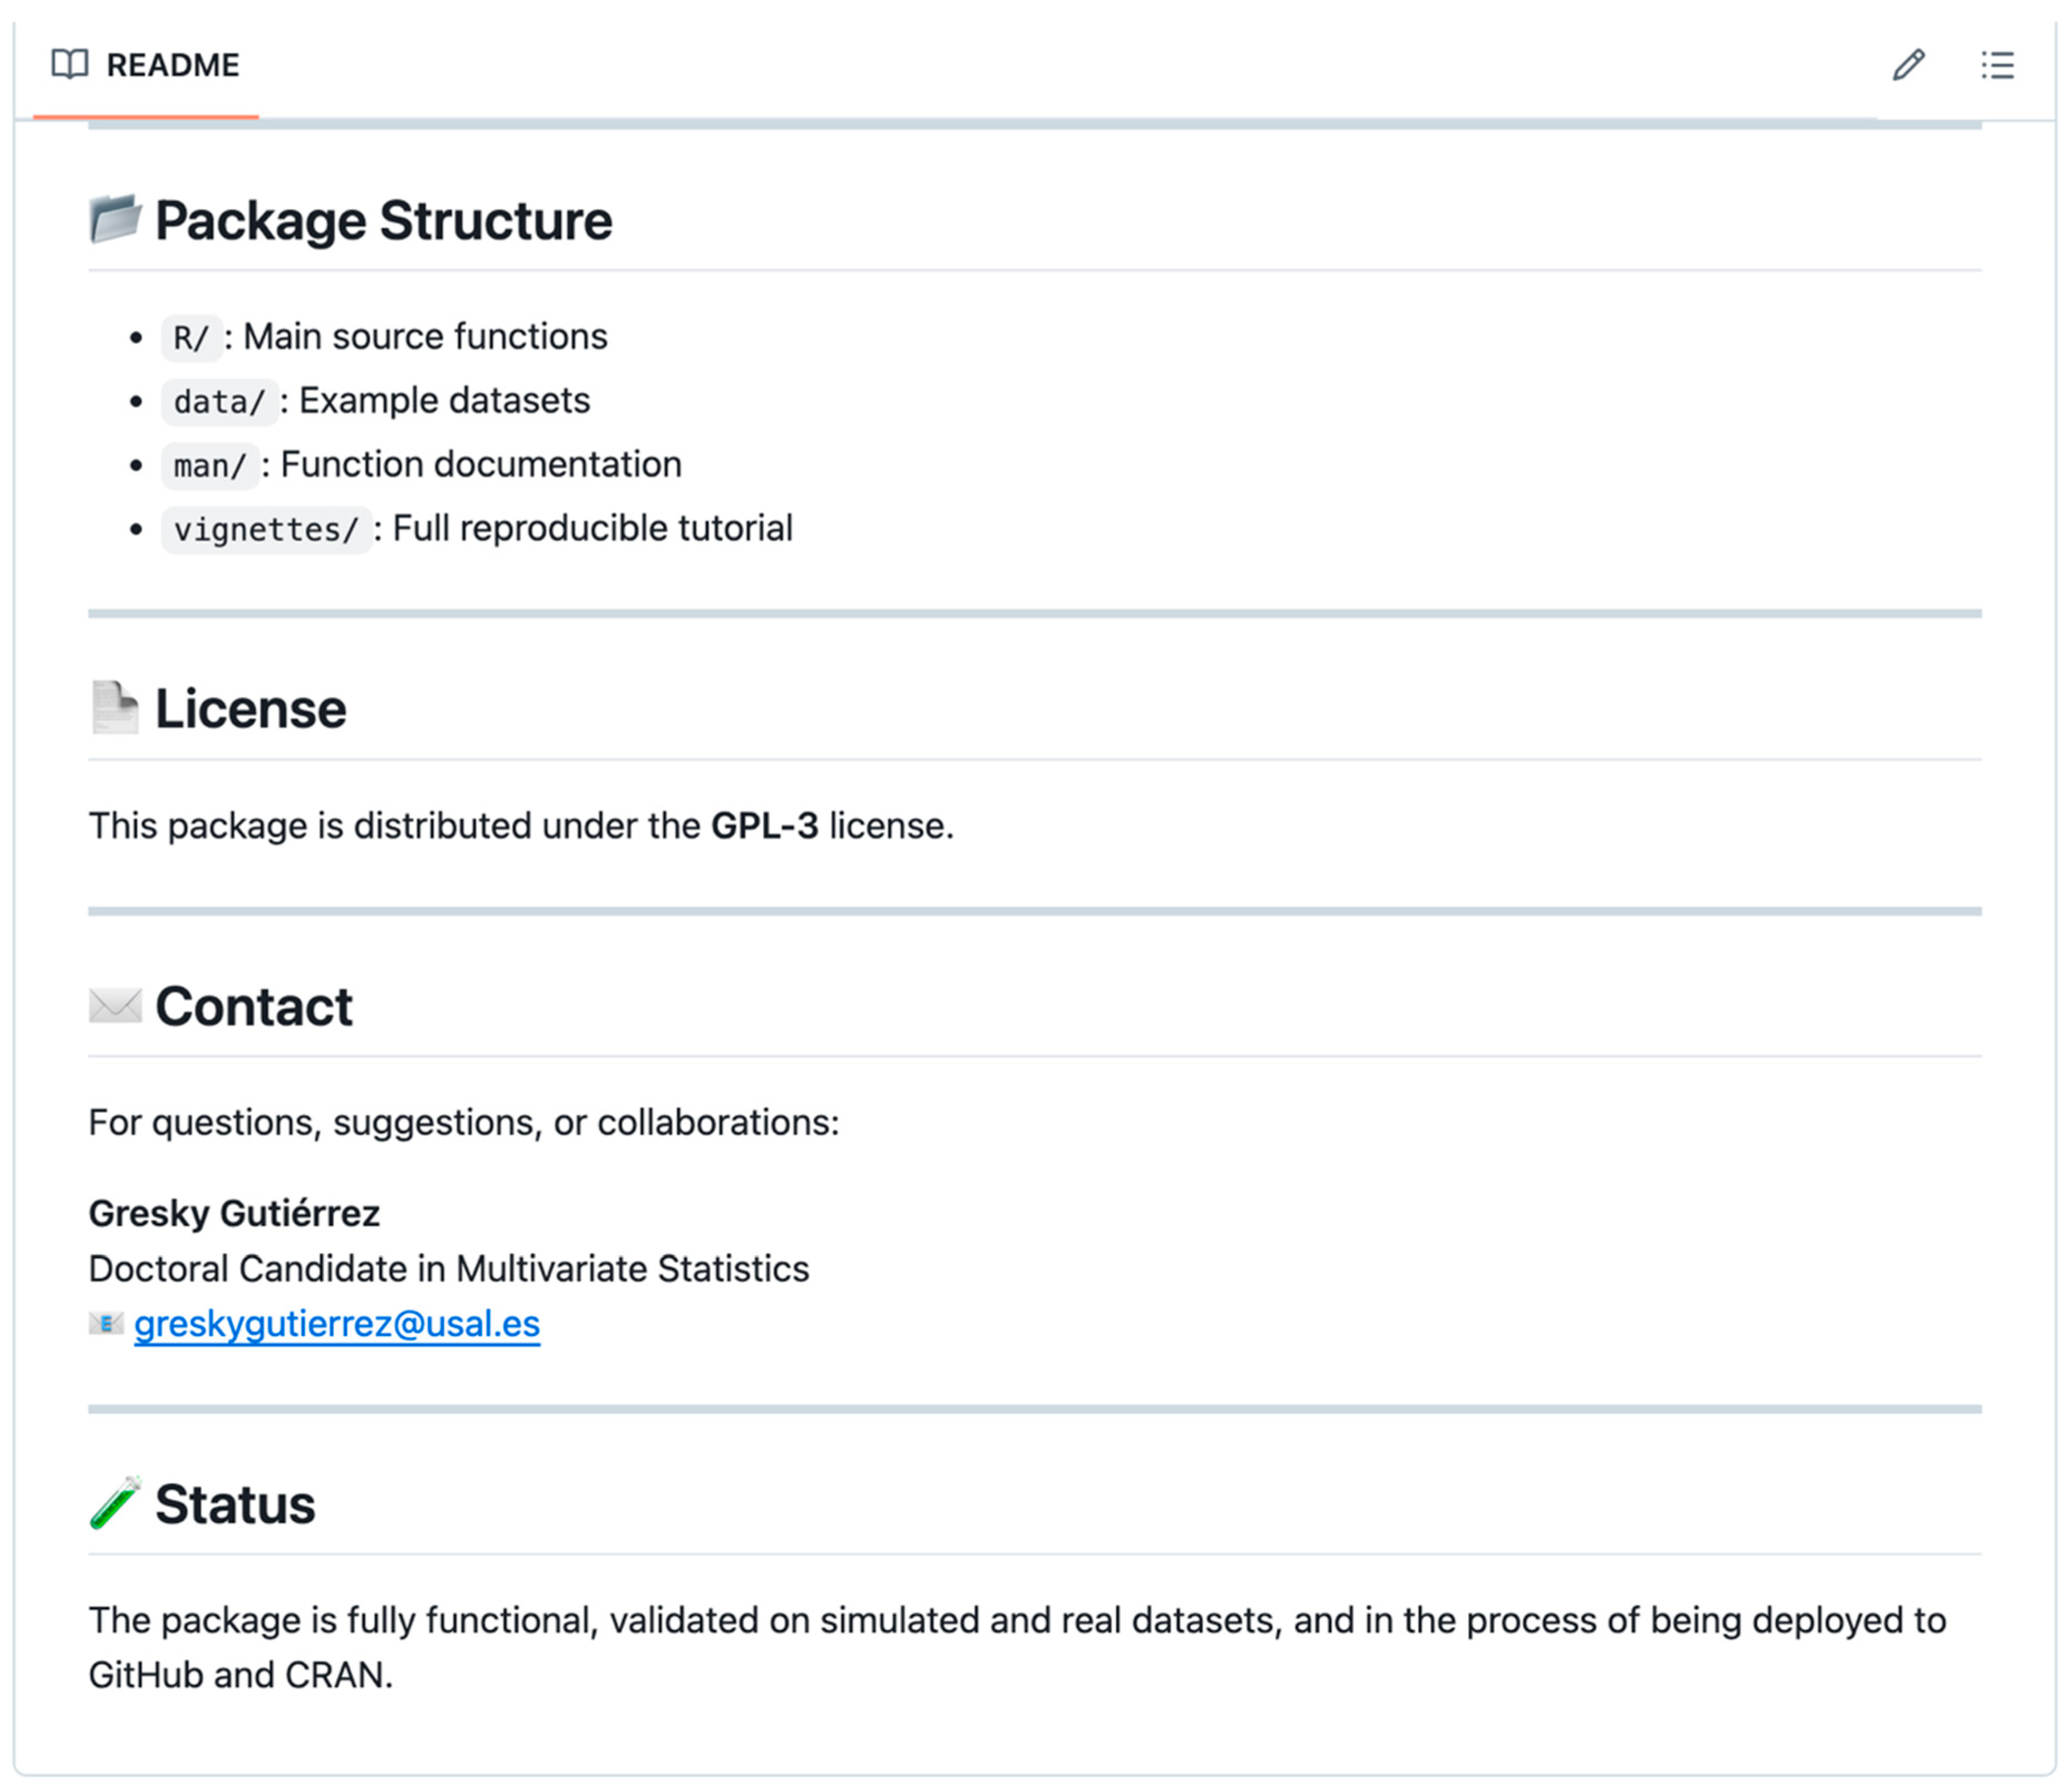The image size is (2072, 1789).
Task: Click the folder emoji beside Package Structure
Action: point(115,219)
